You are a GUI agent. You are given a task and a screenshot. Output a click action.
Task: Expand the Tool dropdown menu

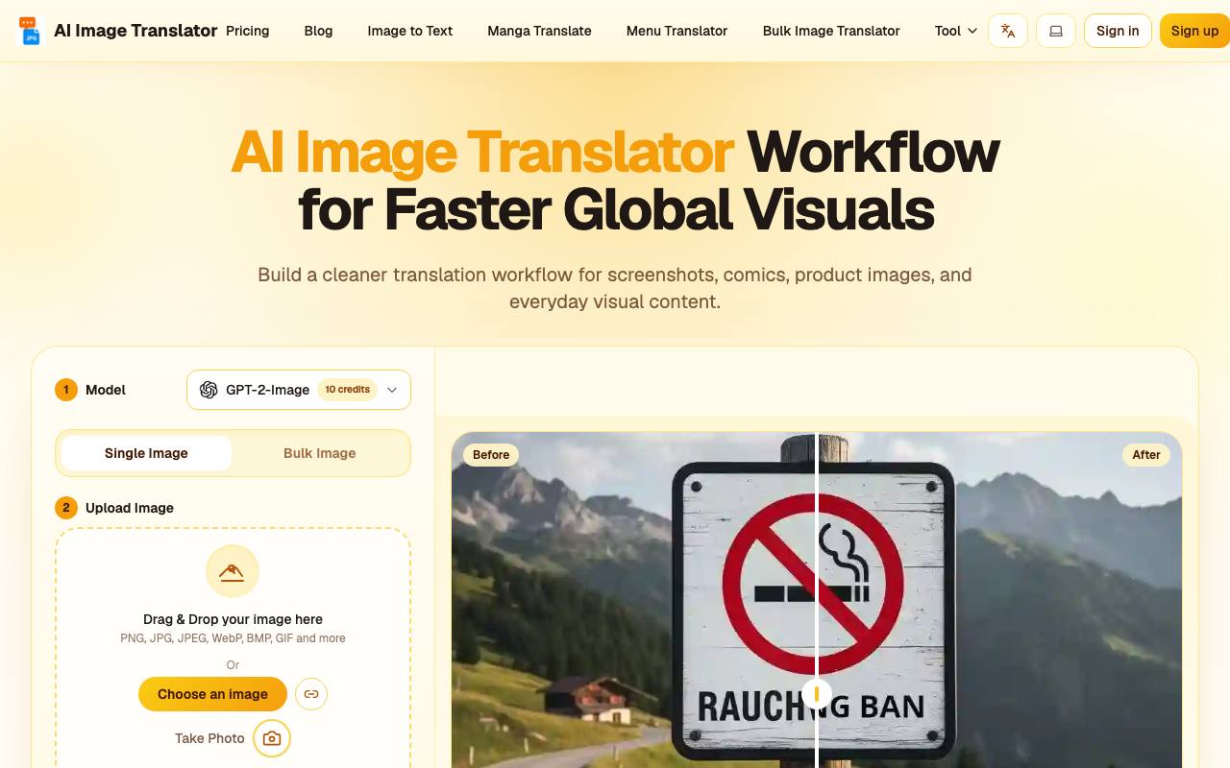coord(956,31)
